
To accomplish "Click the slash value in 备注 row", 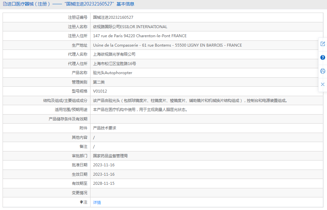I will 94,147.
